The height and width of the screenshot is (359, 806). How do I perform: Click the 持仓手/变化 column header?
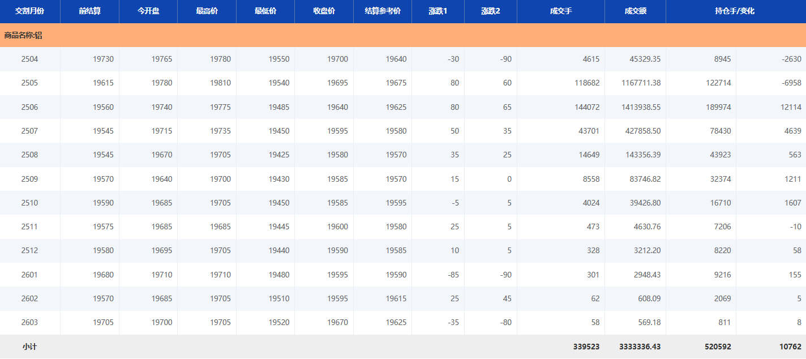click(x=735, y=11)
